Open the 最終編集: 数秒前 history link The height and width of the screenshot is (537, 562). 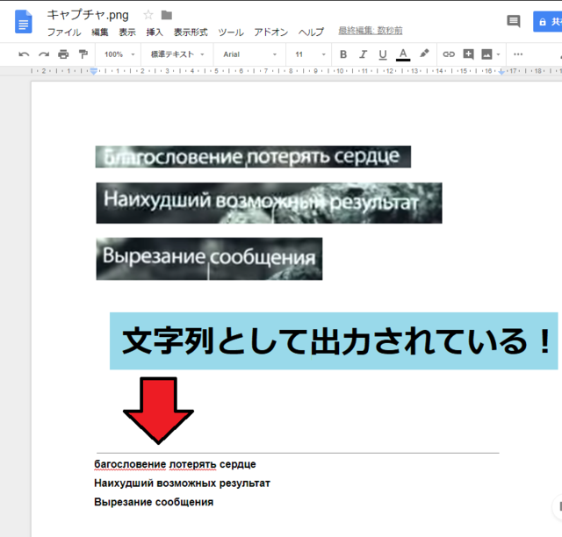371,31
